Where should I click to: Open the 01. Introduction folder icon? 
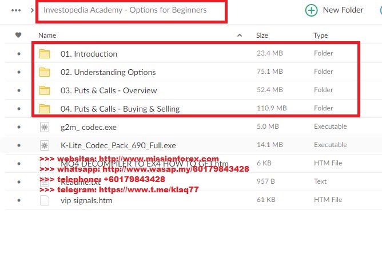pyautogui.click(x=45, y=54)
